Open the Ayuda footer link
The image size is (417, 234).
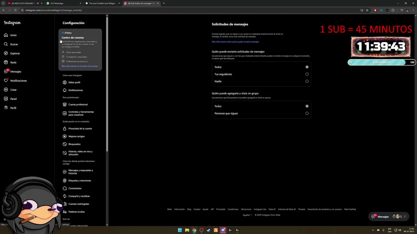pos(205,209)
